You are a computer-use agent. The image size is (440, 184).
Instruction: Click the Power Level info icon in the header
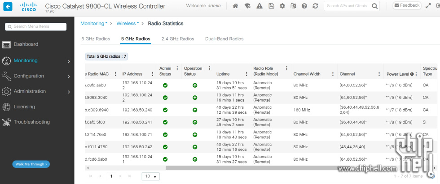[x=412, y=74]
